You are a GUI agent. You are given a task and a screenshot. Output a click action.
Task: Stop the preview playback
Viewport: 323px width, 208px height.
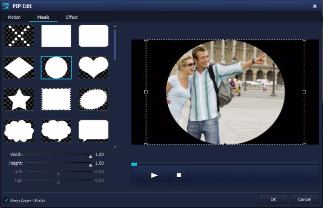tap(179, 175)
